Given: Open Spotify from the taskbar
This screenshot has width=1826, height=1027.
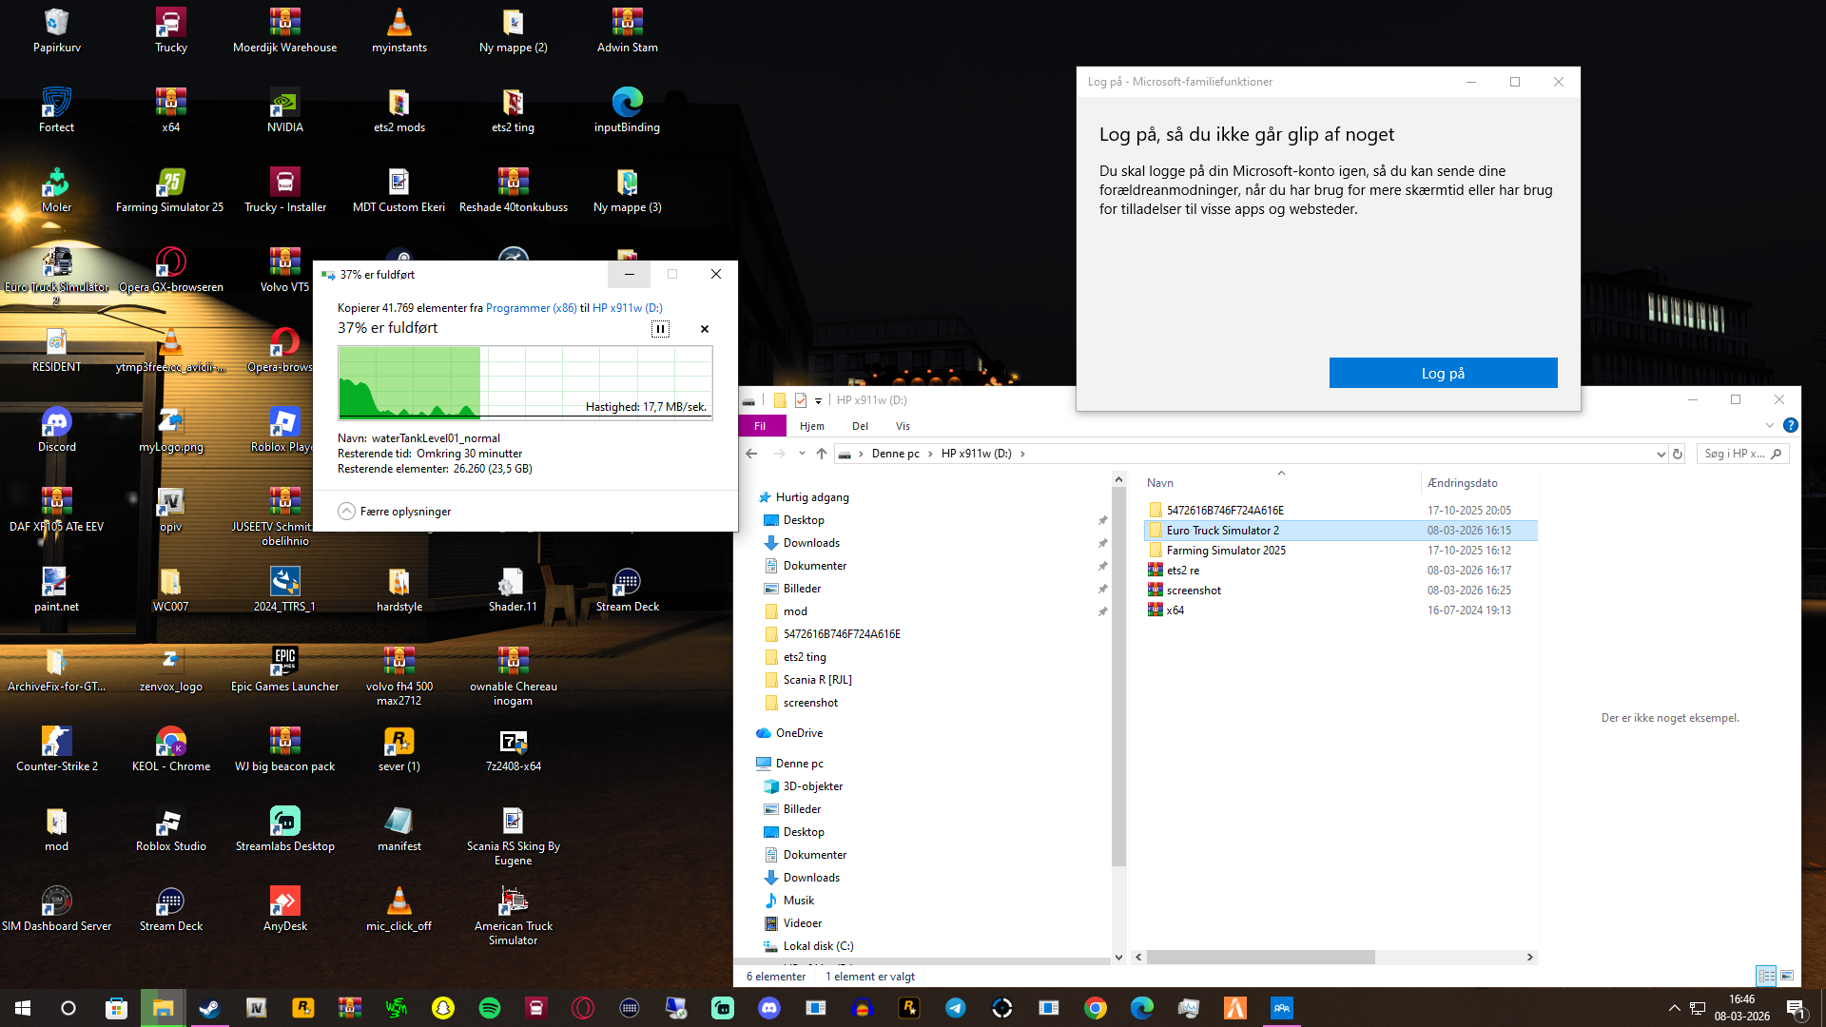Looking at the screenshot, I should coord(490,1008).
